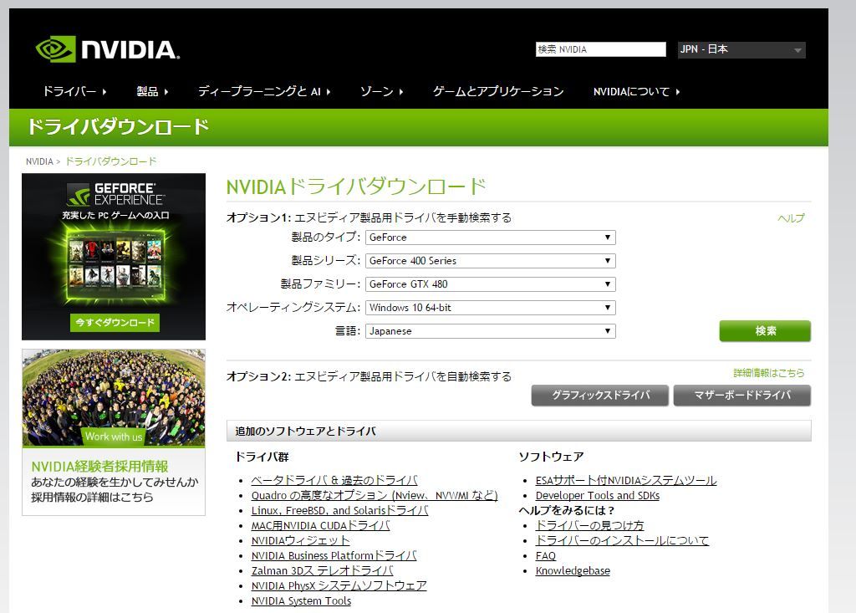The height and width of the screenshot is (613, 856).
Task: Open the NVIDIA System Tools link
Action: (301, 601)
